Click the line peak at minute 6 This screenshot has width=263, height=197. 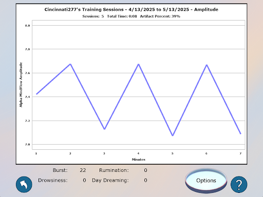(207, 65)
